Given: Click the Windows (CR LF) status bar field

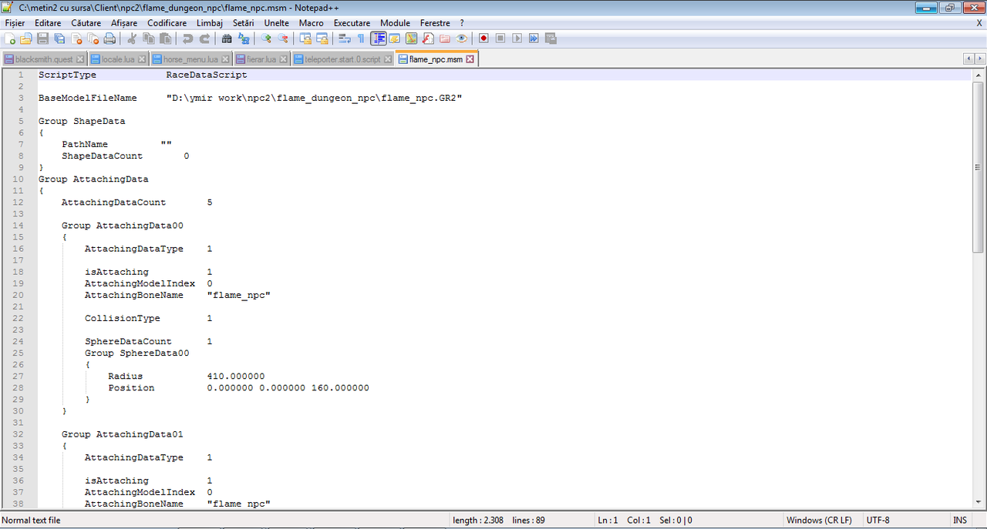Looking at the screenshot, I should coord(819,521).
